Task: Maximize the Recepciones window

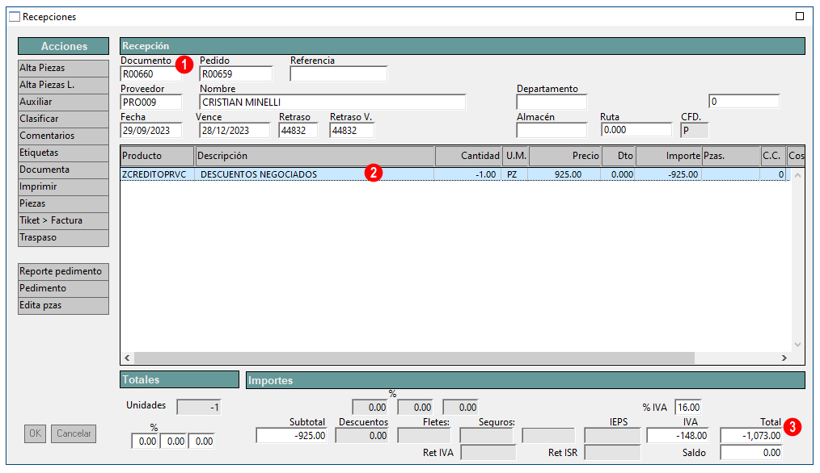Action: 800,16
